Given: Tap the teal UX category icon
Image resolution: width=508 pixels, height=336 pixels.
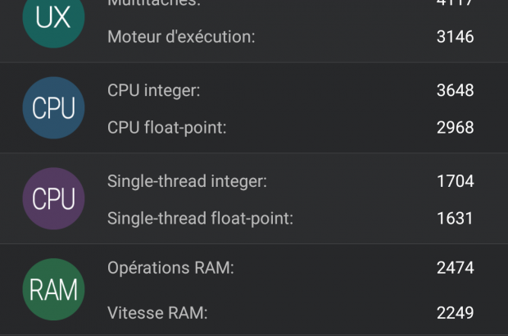Looking at the screenshot, I should (x=53, y=18).
